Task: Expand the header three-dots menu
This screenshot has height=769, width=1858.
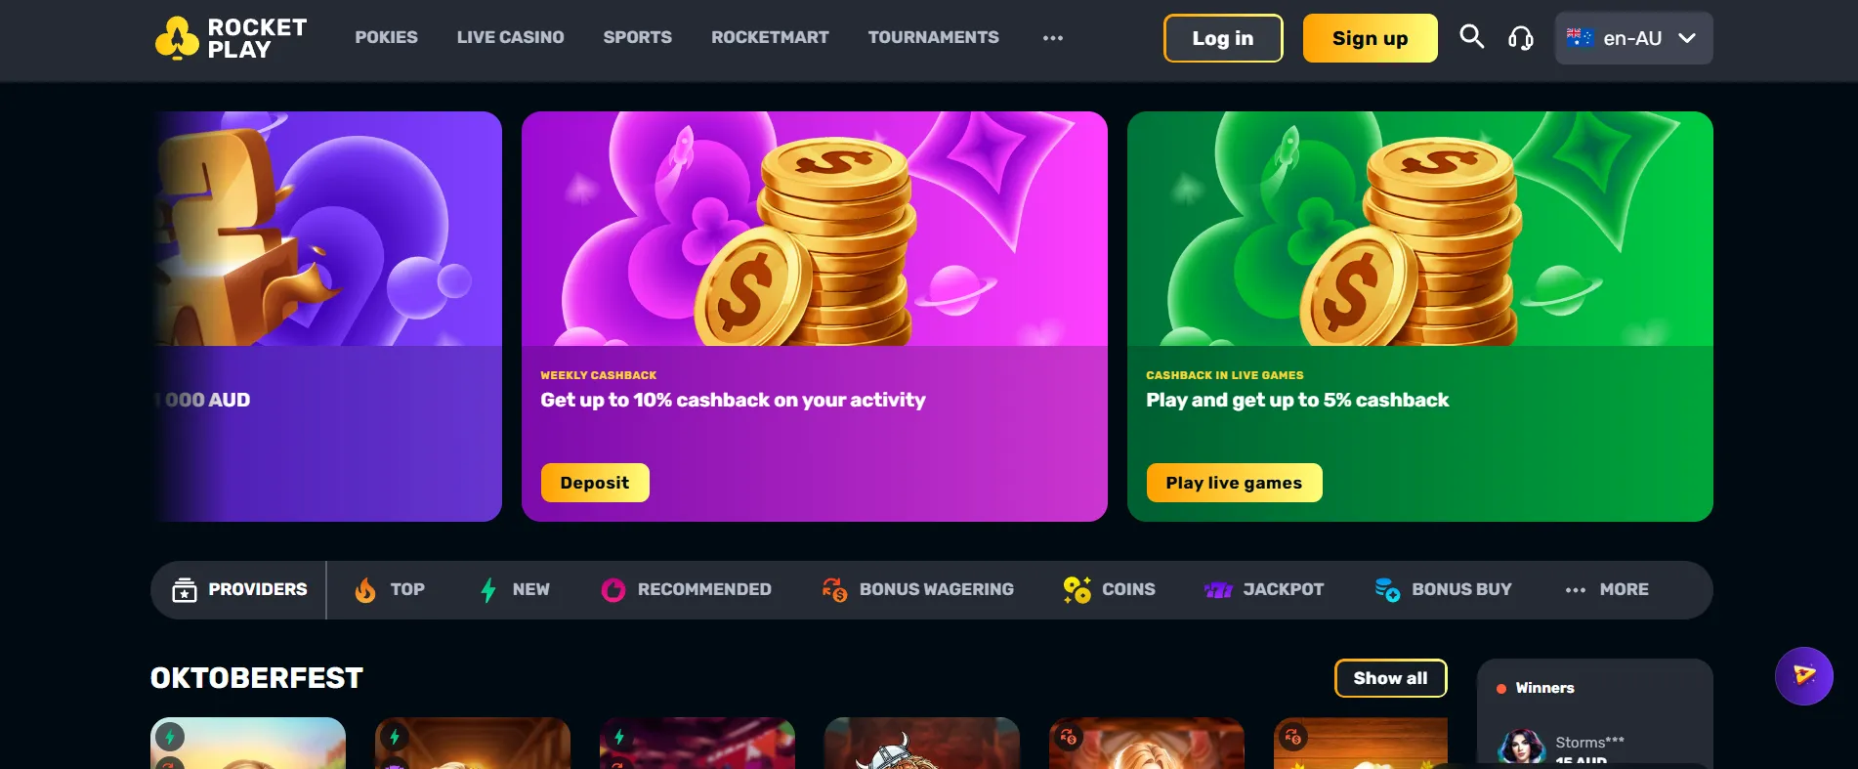Action: click(x=1052, y=38)
